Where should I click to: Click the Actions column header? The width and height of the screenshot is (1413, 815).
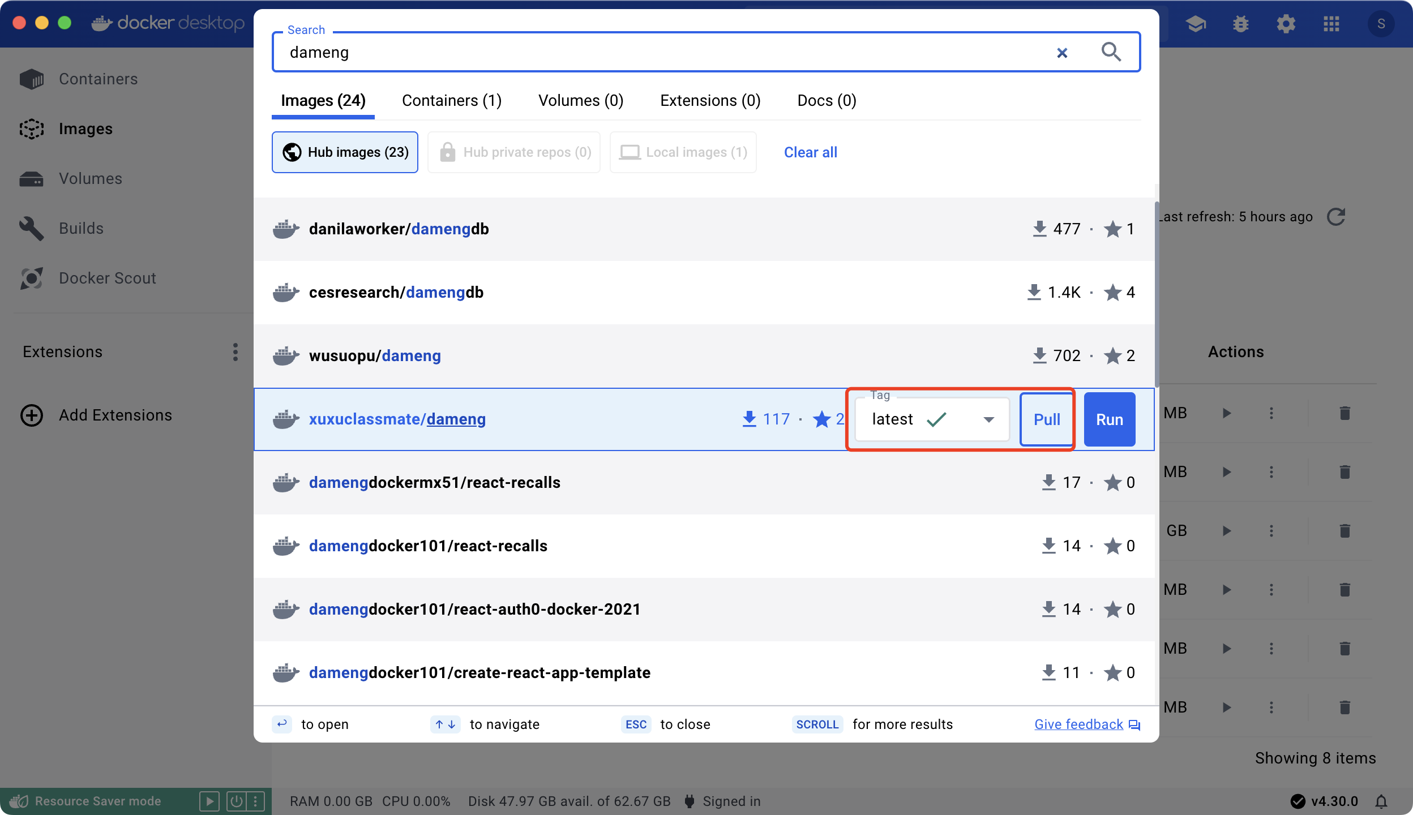click(x=1236, y=351)
